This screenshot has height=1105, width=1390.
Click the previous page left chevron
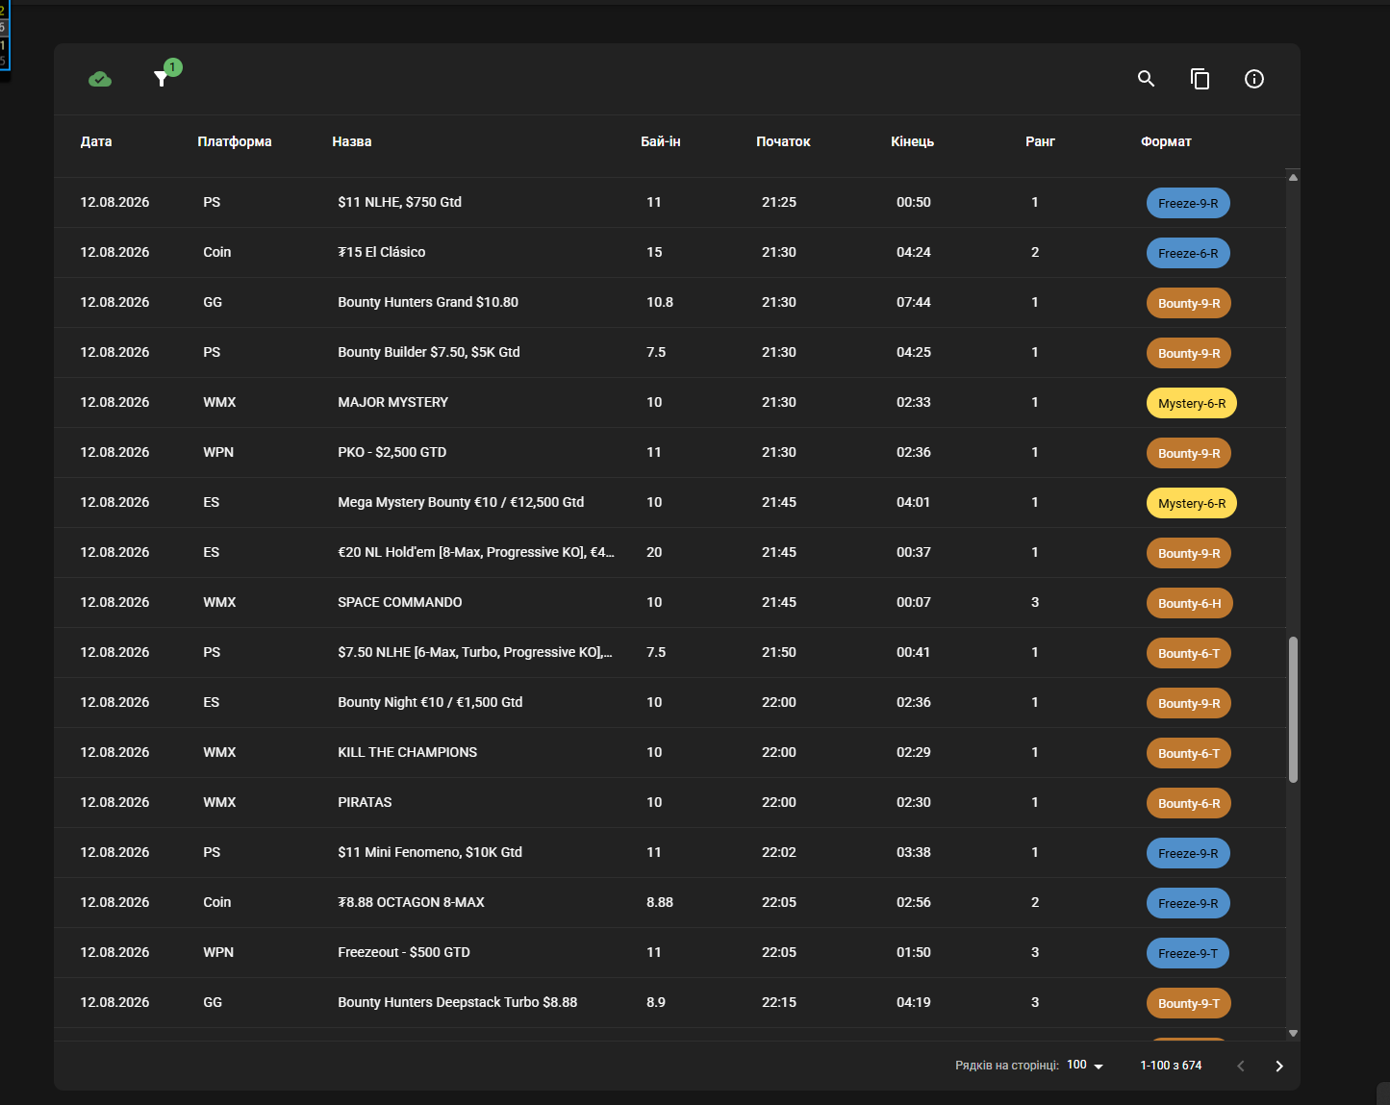point(1241,1066)
